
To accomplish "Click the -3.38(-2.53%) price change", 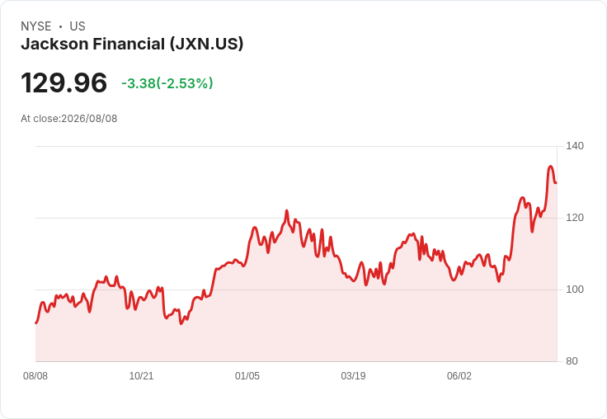I will pos(167,83).
